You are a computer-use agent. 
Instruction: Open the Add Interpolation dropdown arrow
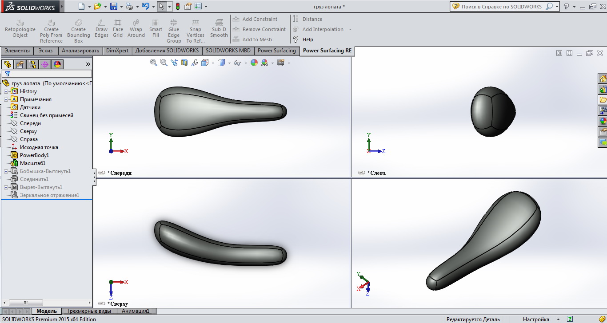pos(350,30)
